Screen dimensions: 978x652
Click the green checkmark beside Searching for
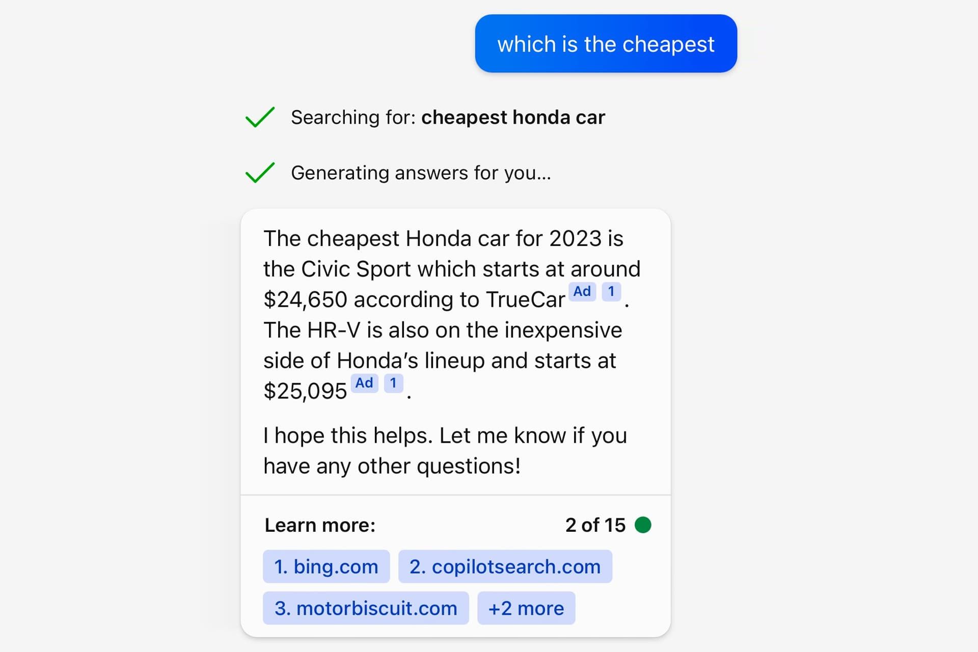(260, 117)
